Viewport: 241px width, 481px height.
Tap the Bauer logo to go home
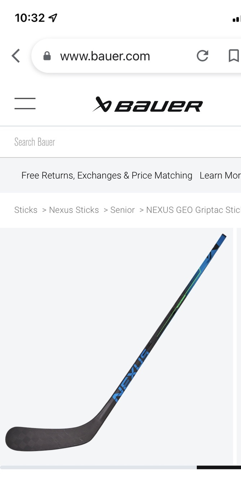coord(148,105)
